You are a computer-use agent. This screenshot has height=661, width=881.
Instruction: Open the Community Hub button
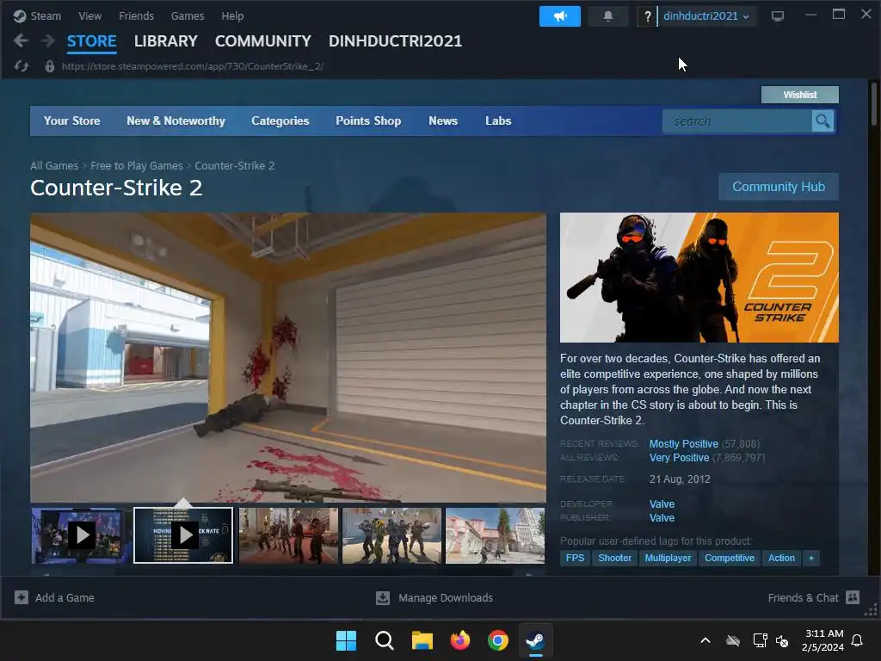point(778,187)
